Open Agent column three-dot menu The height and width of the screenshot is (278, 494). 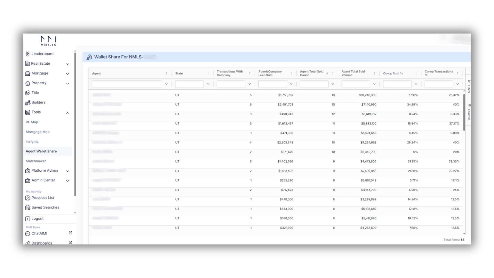(x=166, y=73)
